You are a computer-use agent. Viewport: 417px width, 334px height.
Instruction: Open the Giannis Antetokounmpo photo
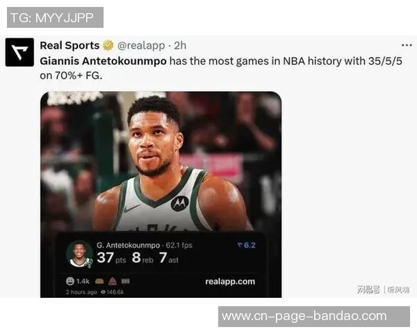161,161
